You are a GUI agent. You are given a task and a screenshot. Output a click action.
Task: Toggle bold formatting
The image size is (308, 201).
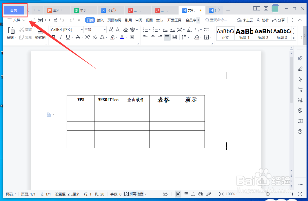(54, 37)
